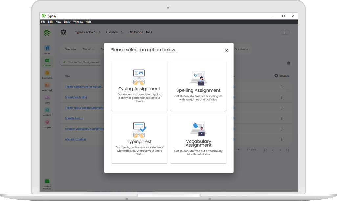Close the select-an-option dialog
The width and height of the screenshot is (337, 201).
[227, 50]
